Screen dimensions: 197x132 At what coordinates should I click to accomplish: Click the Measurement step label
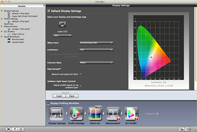click(x=113, y=123)
